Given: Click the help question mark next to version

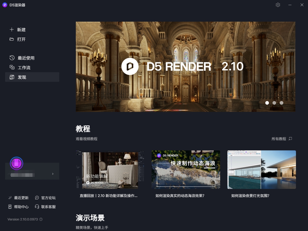Looking at the screenshot, I should coord(41,219).
